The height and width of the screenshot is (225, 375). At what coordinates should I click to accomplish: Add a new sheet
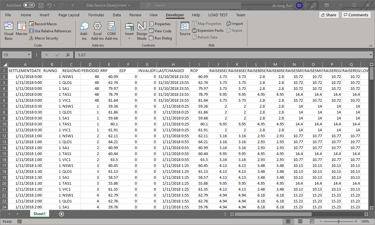(61, 214)
